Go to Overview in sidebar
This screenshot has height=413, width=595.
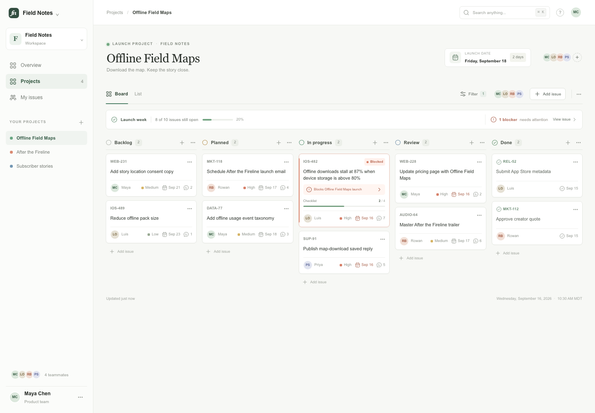tap(46, 65)
